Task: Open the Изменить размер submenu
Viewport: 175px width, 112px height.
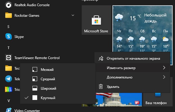Action: [x=133, y=68]
